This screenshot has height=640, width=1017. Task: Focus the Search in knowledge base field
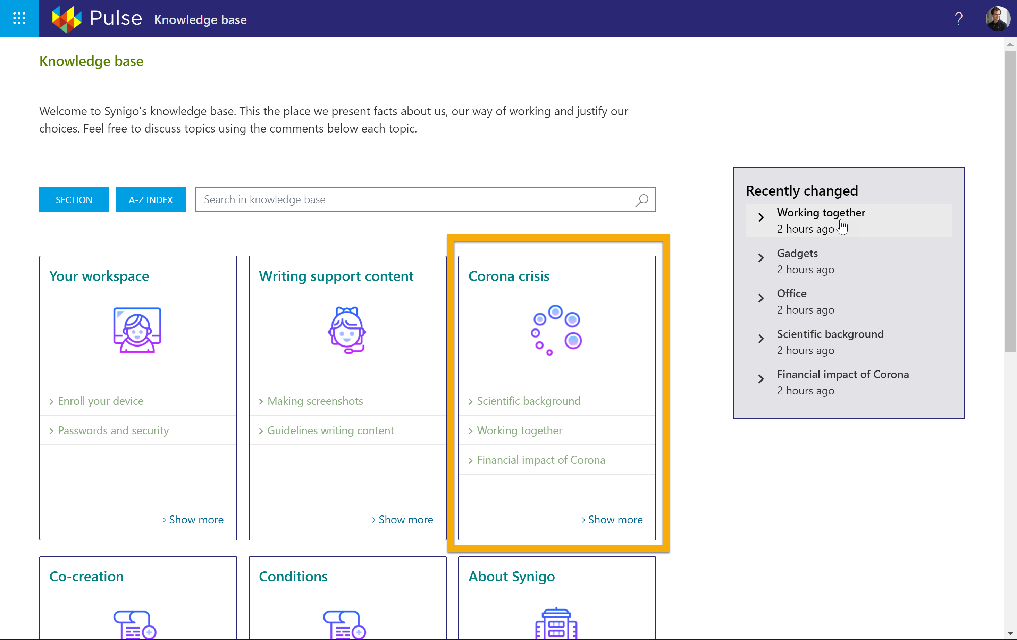pos(425,200)
